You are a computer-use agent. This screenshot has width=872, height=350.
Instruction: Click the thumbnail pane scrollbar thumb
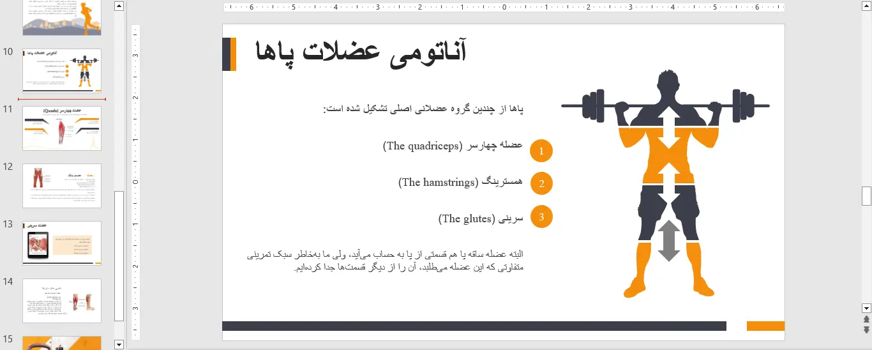[x=119, y=255]
